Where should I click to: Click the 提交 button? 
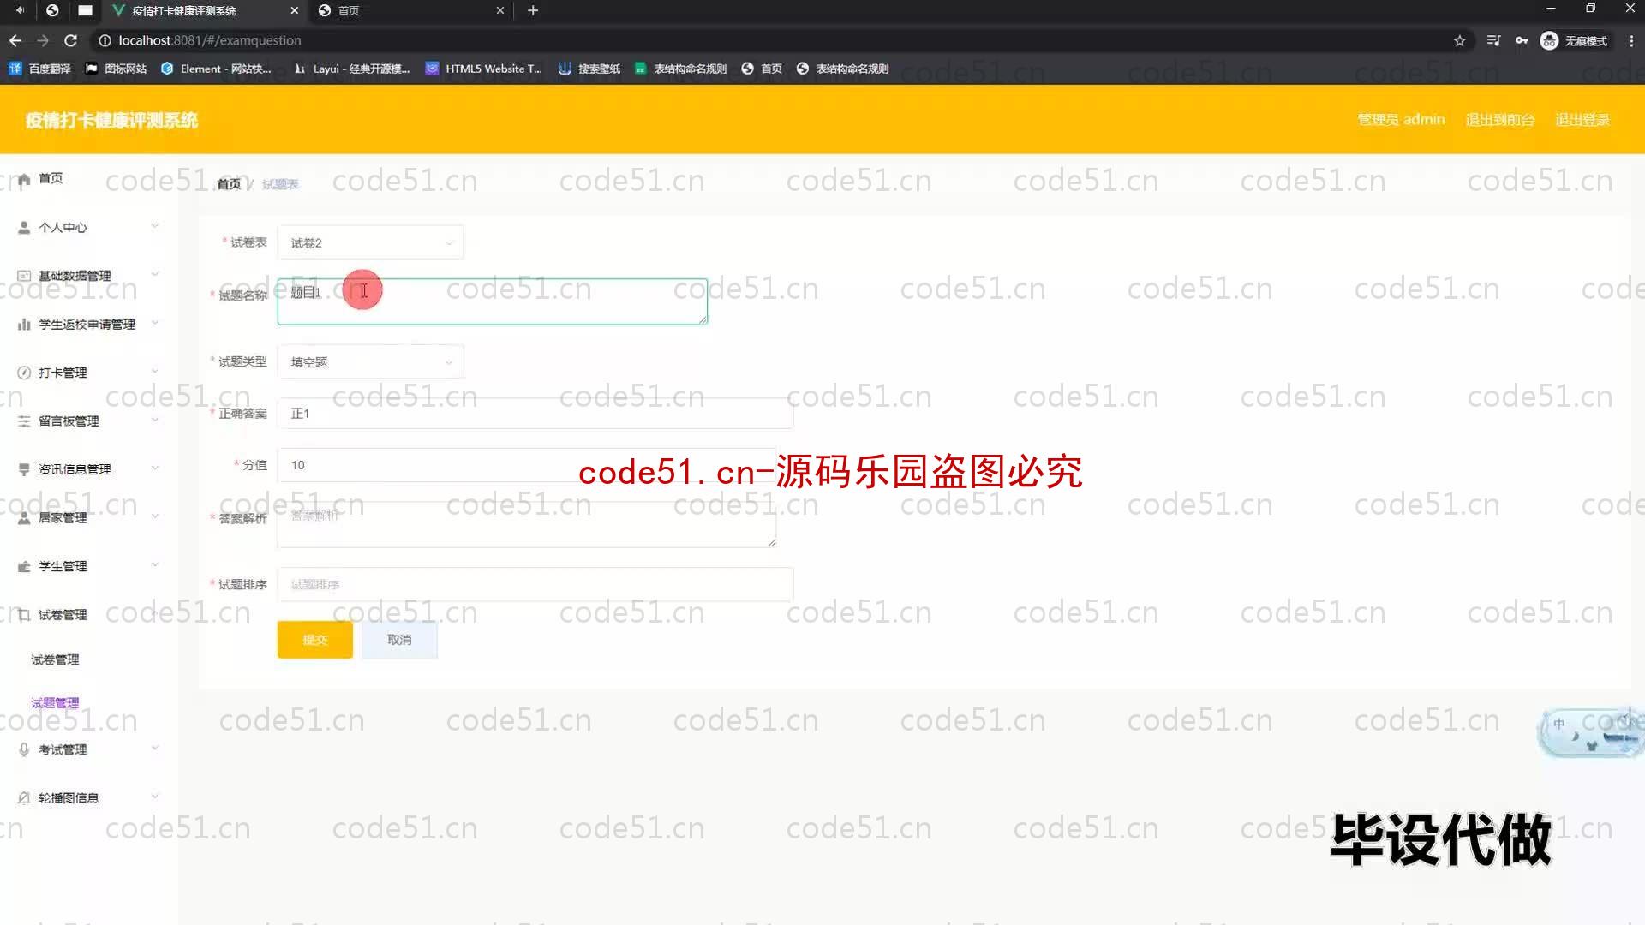[315, 639]
